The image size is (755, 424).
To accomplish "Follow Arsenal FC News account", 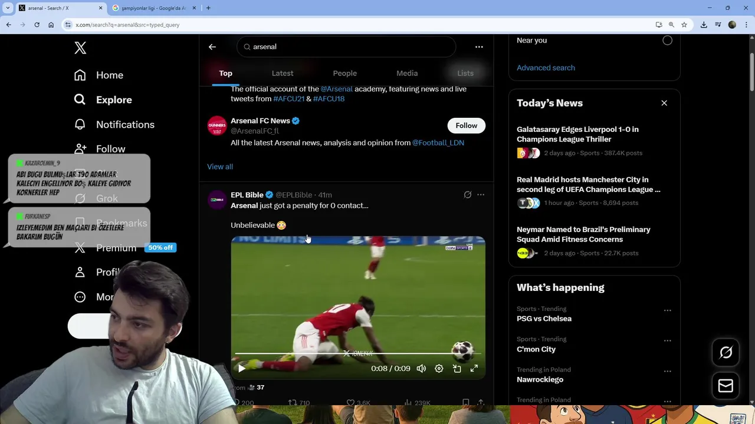I will [466, 125].
